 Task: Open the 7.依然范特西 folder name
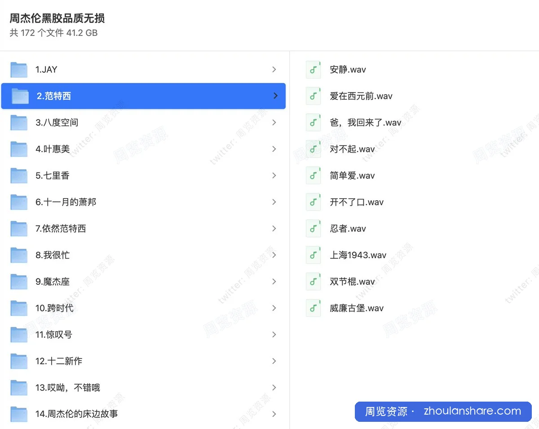pos(61,229)
